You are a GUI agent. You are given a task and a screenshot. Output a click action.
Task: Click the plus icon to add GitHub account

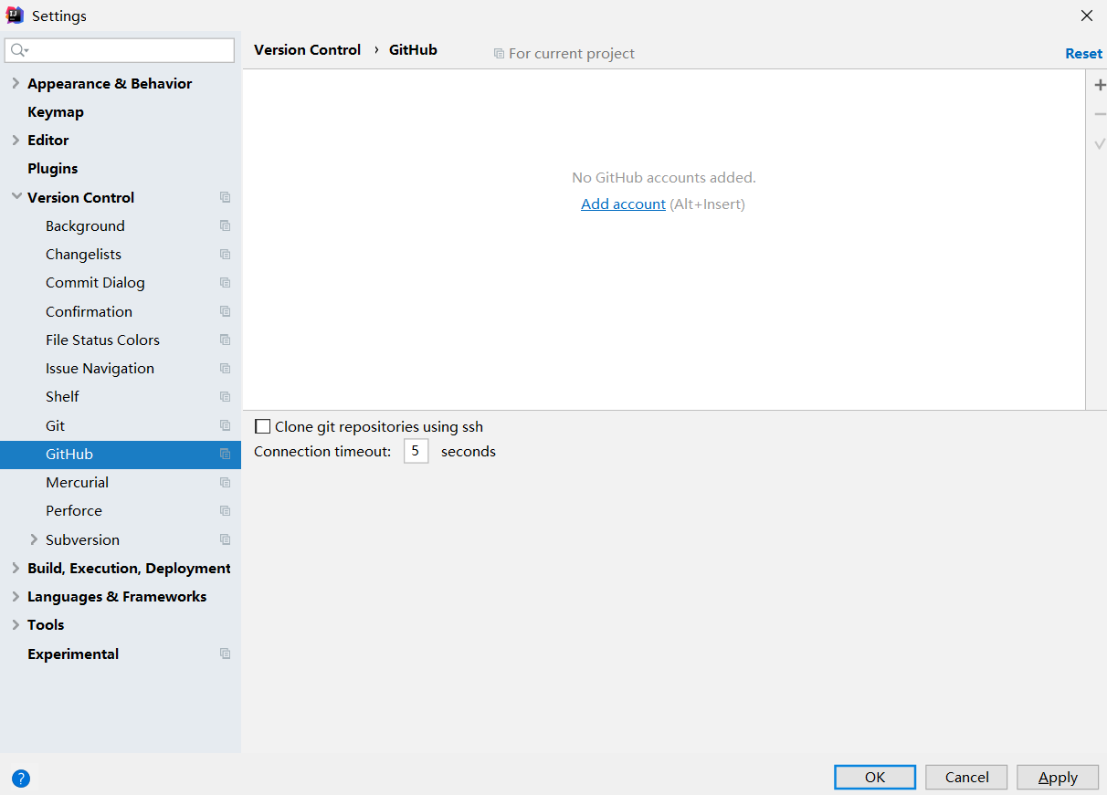pyautogui.click(x=1100, y=85)
